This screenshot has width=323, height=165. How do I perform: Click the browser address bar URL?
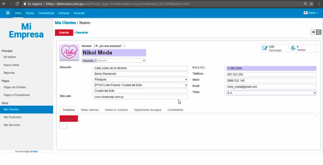(118, 4)
